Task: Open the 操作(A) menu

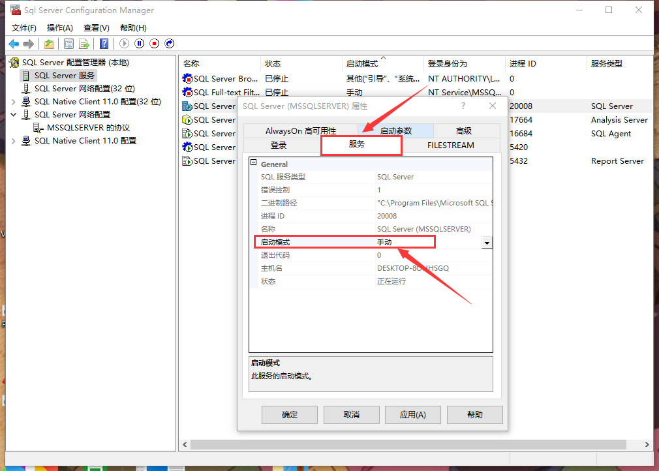Action: [x=59, y=28]
